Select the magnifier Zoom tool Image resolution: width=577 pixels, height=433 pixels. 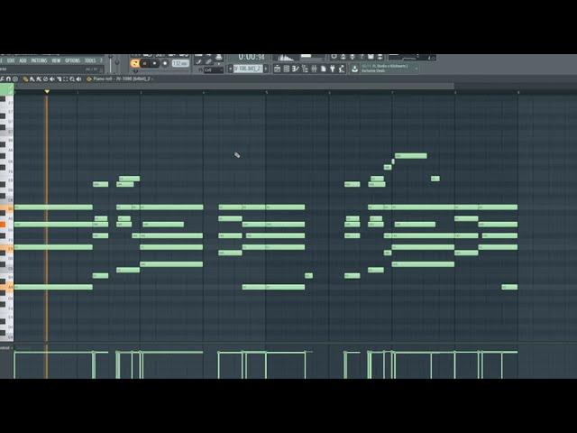coord(72,79)
